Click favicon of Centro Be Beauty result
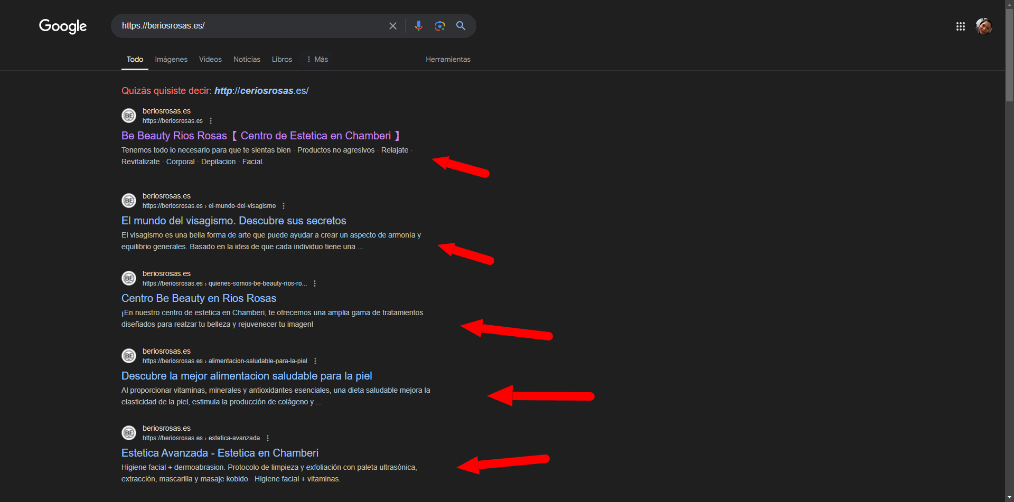The image size is (1014, 502). (x=129, y=278)
